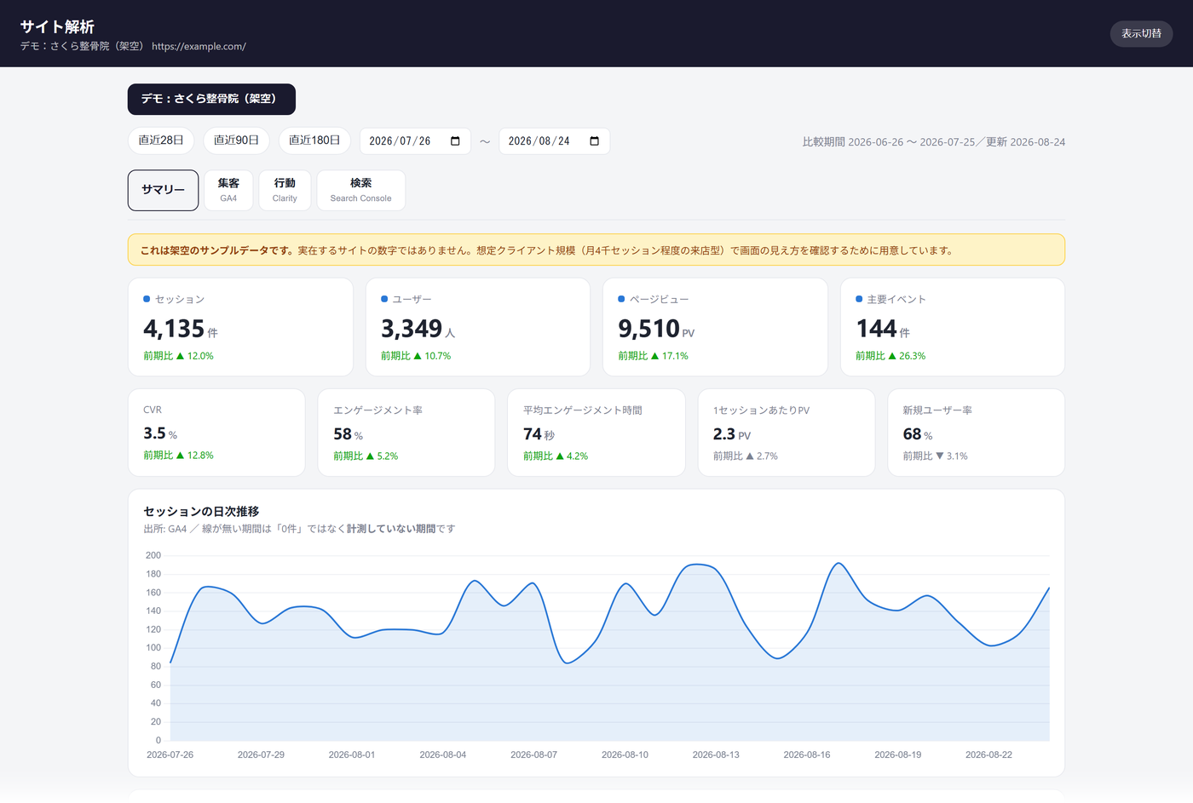Click 前期比 ▲ 17.1% under ページビュー

[x=653, y=356]
